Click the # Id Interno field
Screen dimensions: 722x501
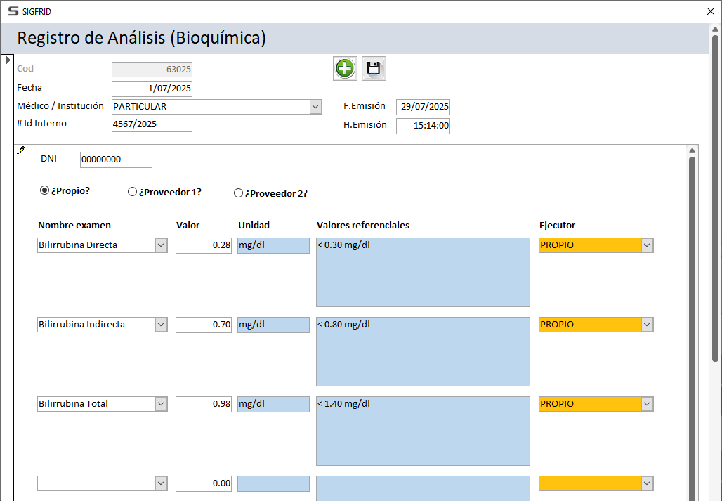[152, 124]
